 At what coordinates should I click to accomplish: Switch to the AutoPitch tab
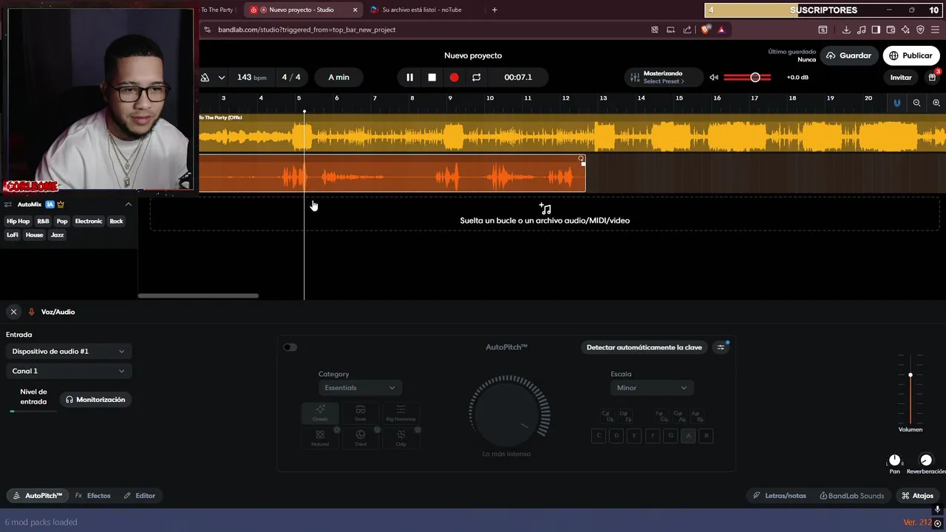pyautogui.click(x=38, y=496)
